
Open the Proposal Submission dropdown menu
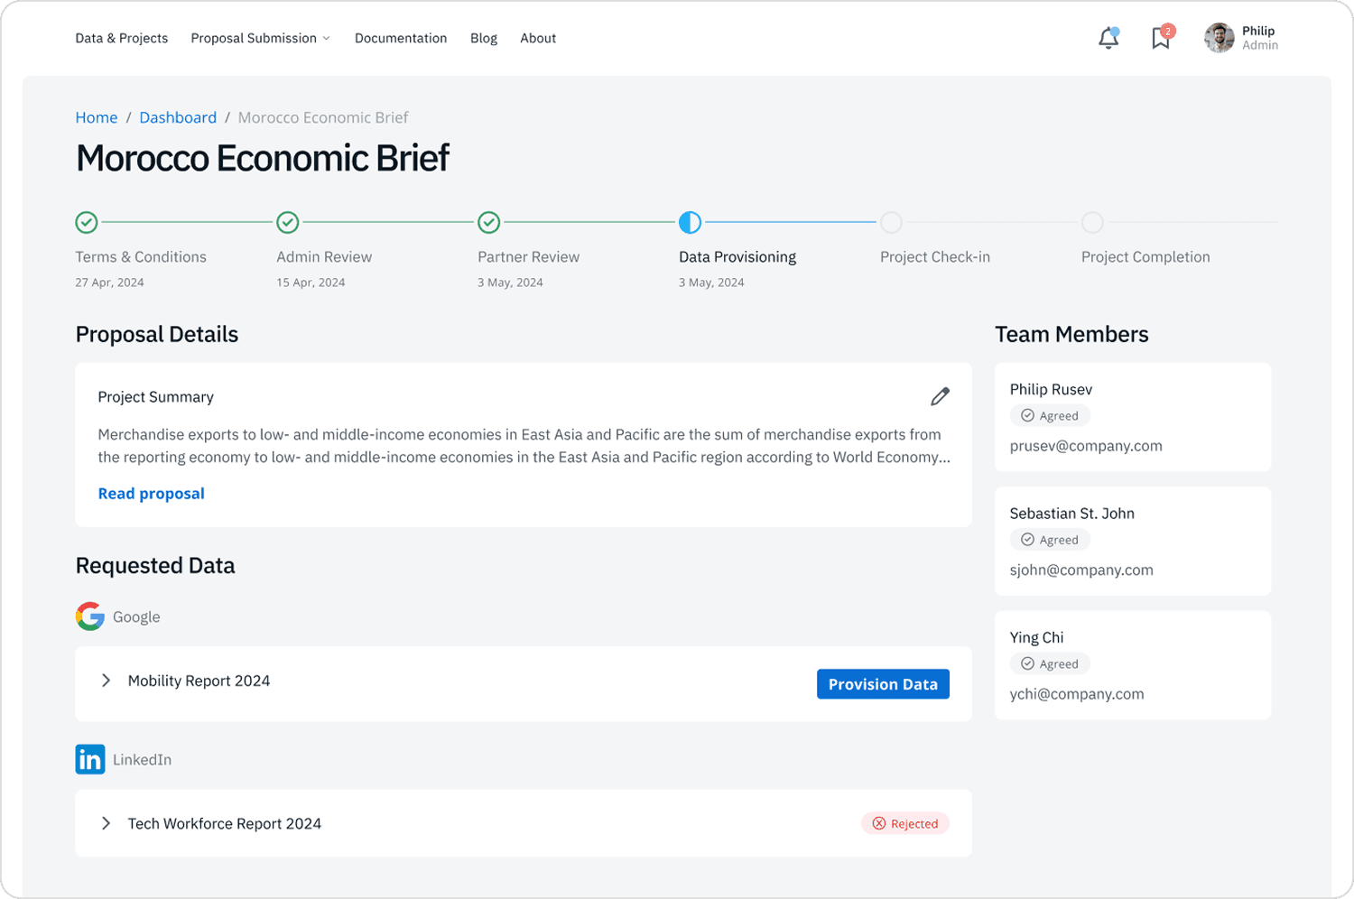(260, 38)
